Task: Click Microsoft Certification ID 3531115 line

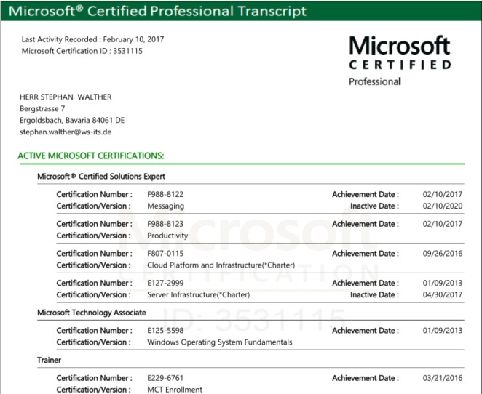Action: (82, 51)
